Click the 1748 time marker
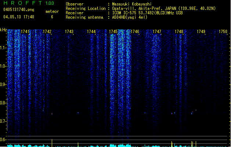The width and height of the screenshot is (231, 147). click(x=179, y=32)
